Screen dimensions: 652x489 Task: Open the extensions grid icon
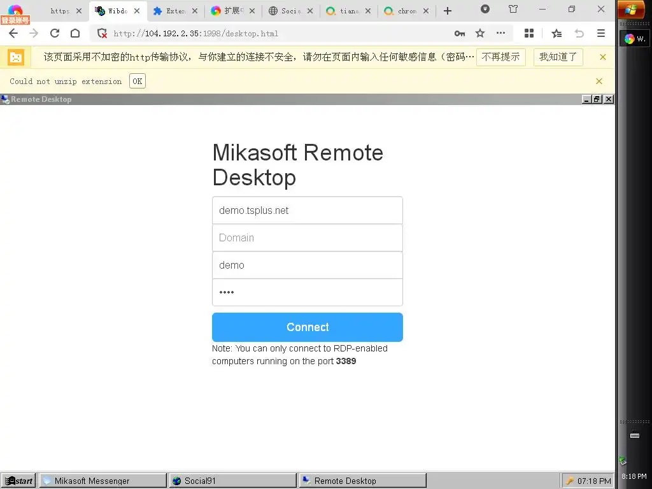[x=529, y=33]
